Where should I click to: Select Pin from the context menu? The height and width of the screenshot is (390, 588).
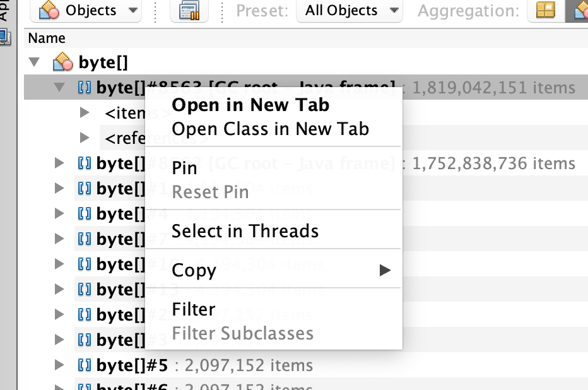coord(184,168)
